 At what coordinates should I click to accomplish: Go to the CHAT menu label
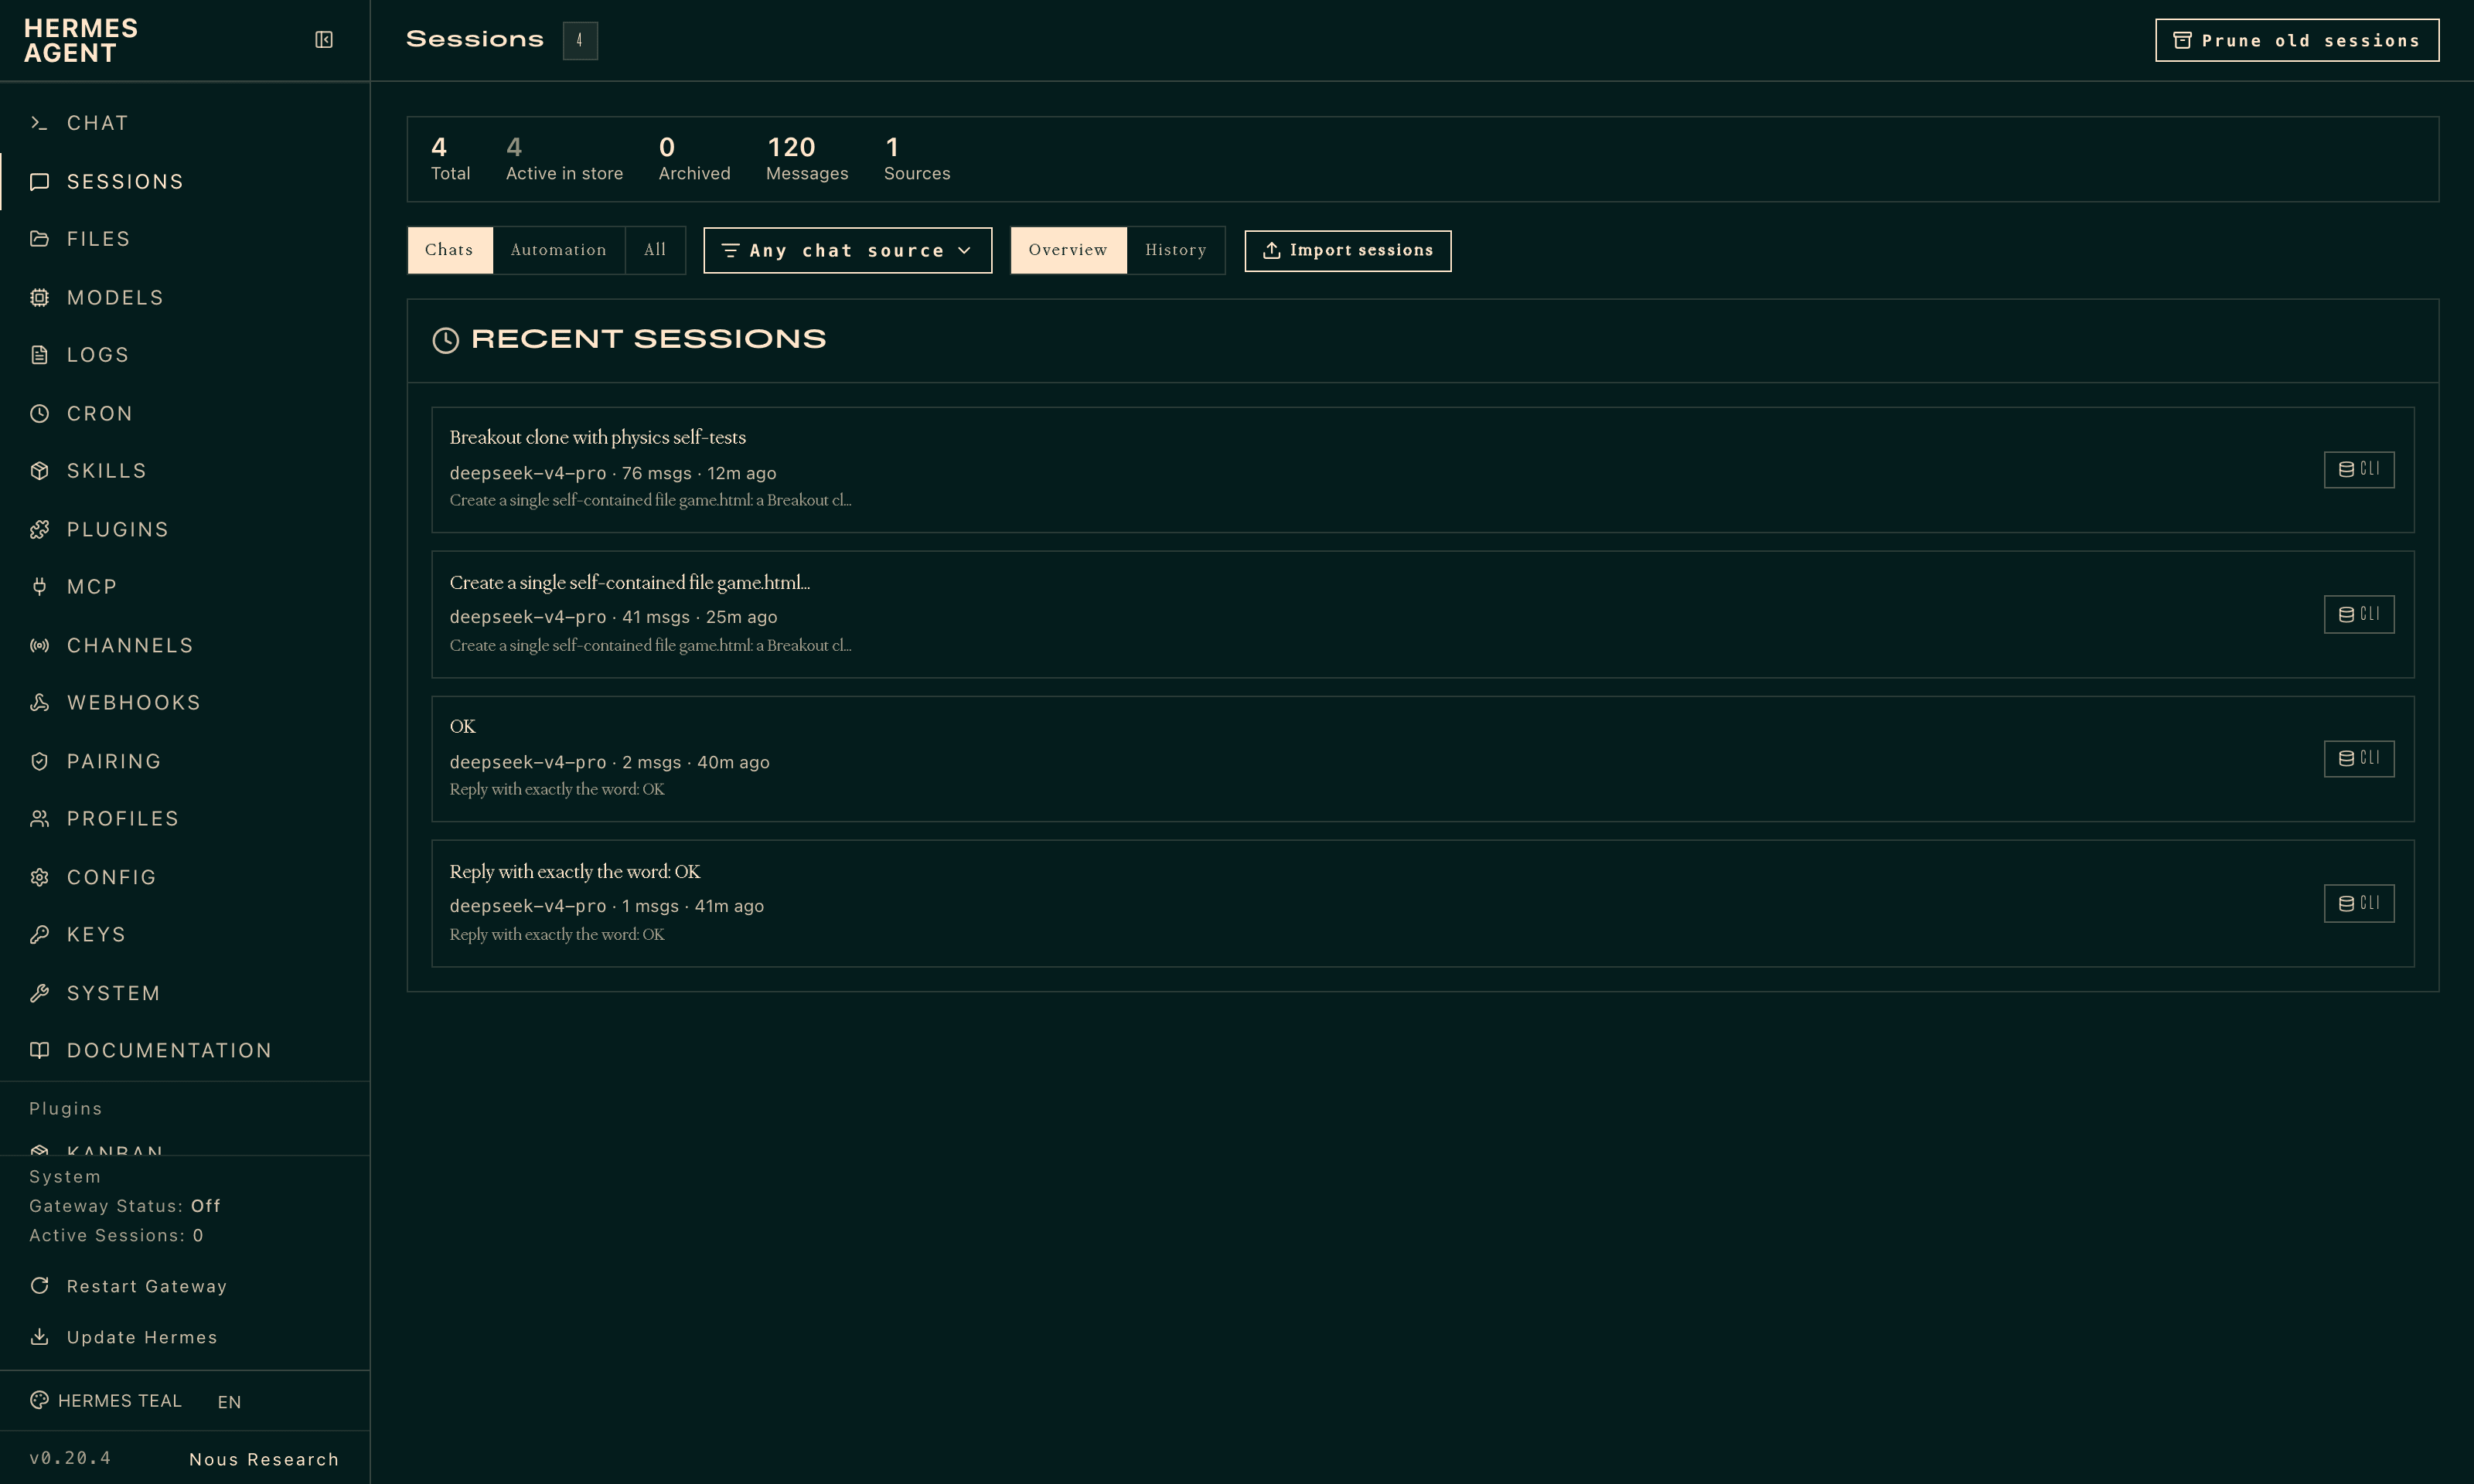[98, 123]
